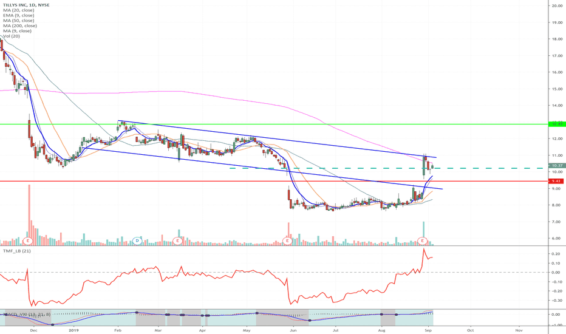Click the Feb label on time axis

[118, 330]
